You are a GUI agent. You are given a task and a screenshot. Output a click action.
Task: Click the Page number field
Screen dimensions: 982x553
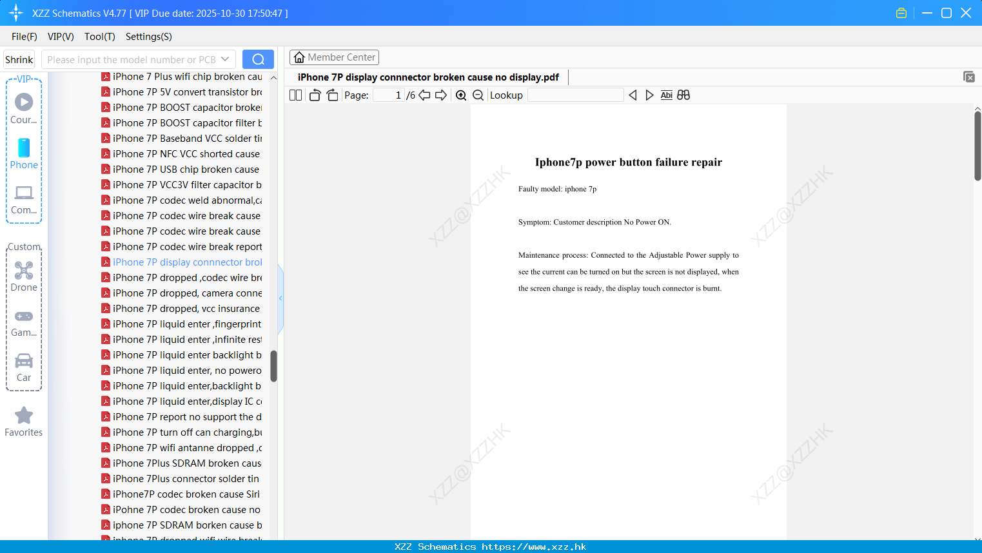coord(389,95)
